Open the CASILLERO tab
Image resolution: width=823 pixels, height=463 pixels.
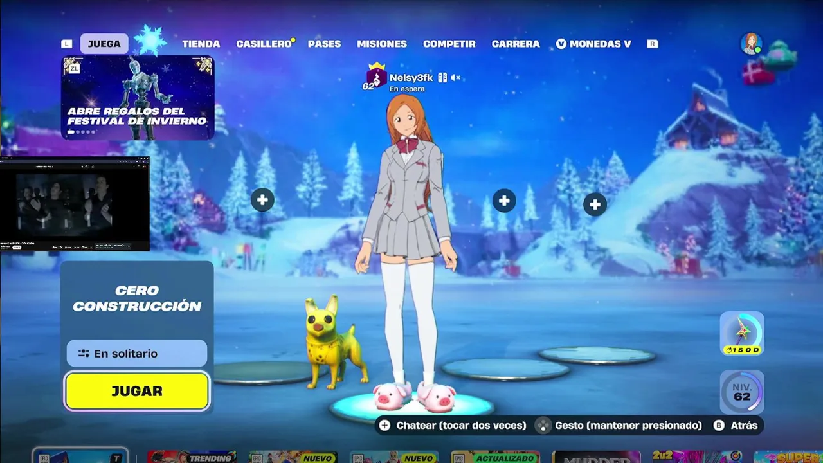pos(264,44)
